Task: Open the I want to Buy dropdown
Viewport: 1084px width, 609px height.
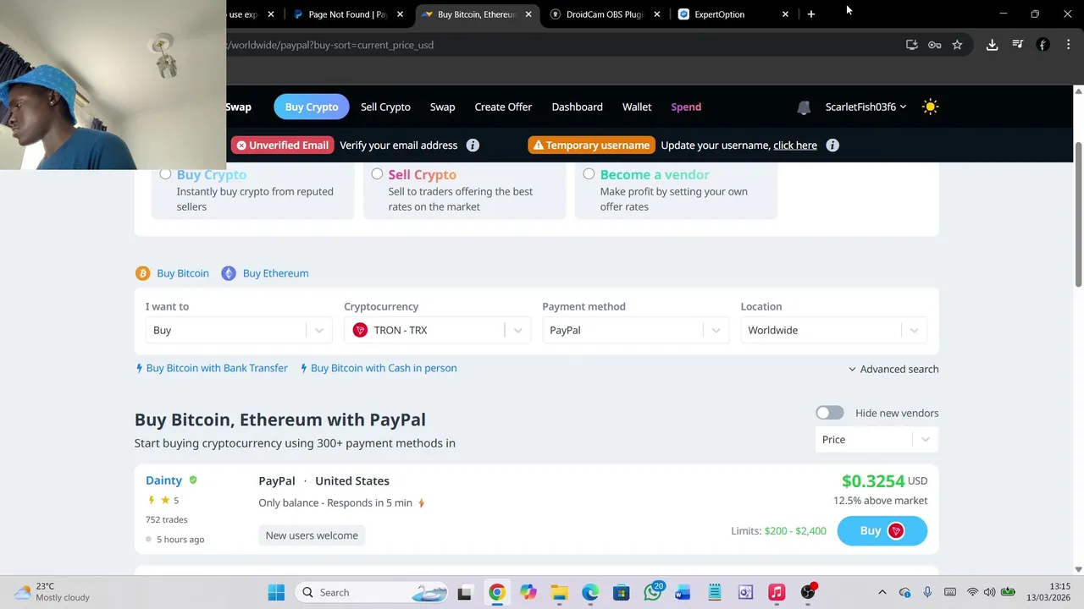Action: pos(238,330)
